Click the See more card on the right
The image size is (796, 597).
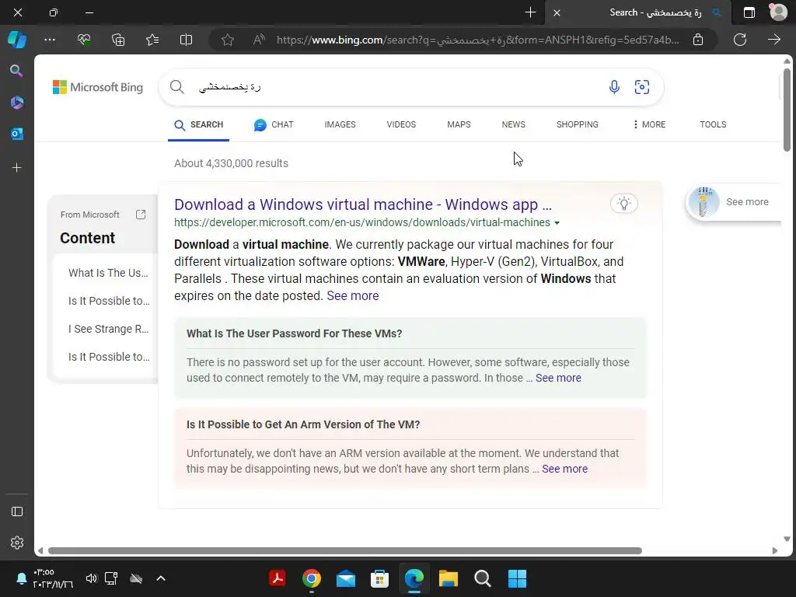tap(733, 202)
